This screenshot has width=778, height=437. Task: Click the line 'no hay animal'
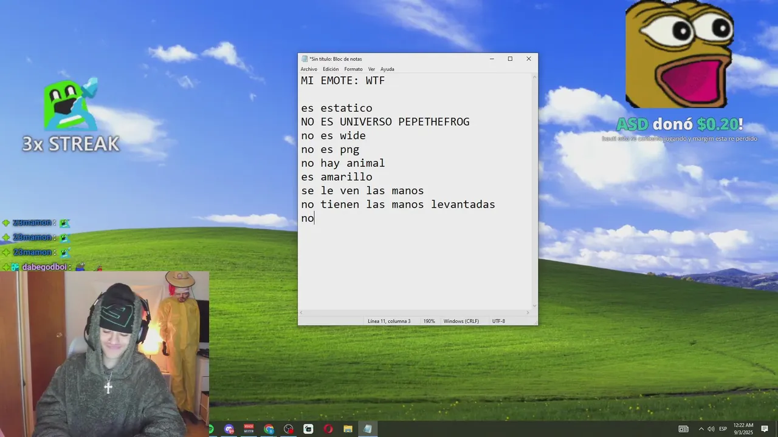343,163
